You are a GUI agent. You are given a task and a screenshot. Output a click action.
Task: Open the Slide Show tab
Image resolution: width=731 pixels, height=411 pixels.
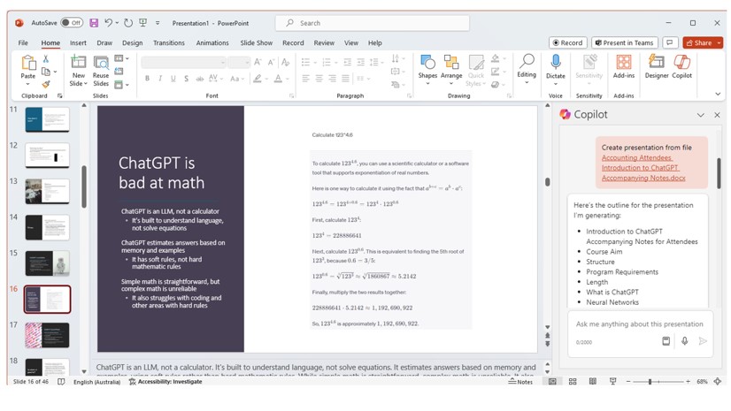pos(256,42)
